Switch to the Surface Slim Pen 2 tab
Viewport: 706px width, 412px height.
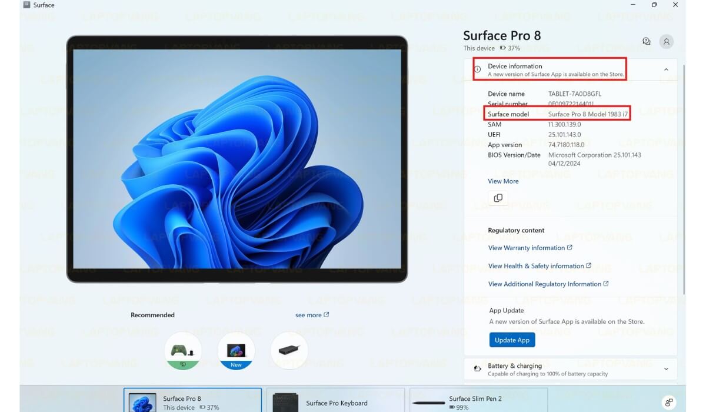478,400
